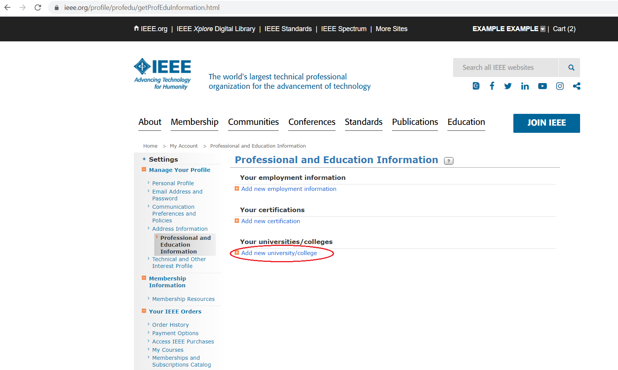Click the My Account breadcrumb
The width and height of the screenshot is (618, 370).
click(x=184, y=146)
